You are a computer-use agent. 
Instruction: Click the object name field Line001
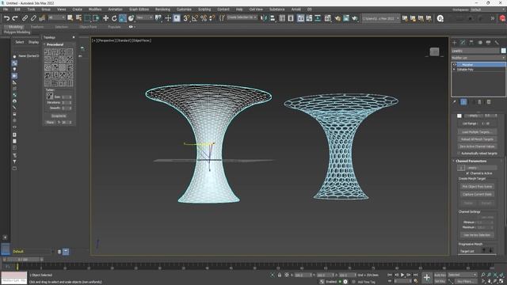[x=475, y=51]
